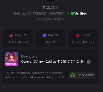103x92 pixels.
Task: Click the Dinopolis game title
Action: 29,56
